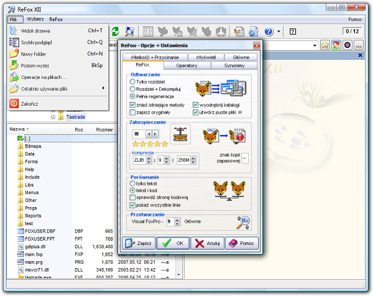Collapse the Tastrade tree folder

[x=53, y=117]
